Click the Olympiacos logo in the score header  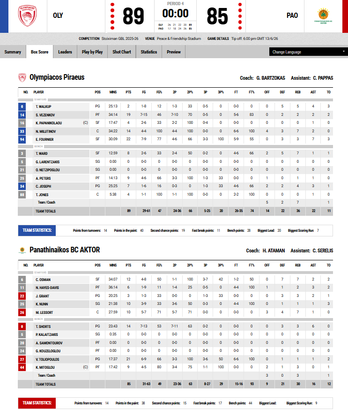[x=28, y=15]
